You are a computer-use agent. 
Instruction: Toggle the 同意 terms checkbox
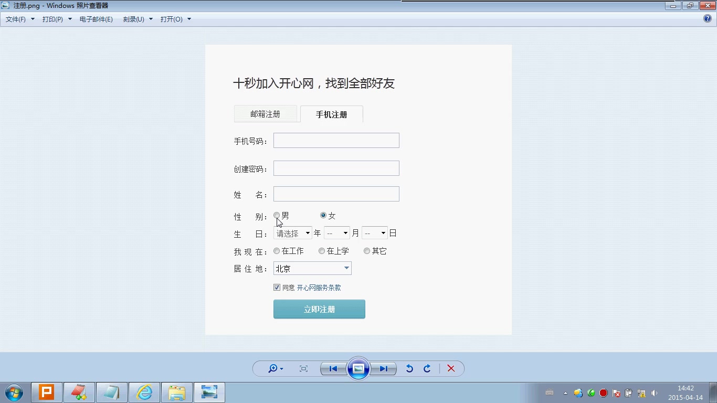[277, 288]
